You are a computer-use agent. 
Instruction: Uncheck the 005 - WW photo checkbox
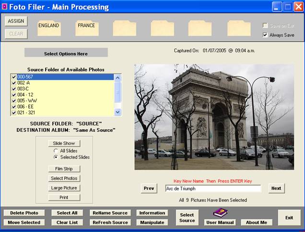point(14,100)
